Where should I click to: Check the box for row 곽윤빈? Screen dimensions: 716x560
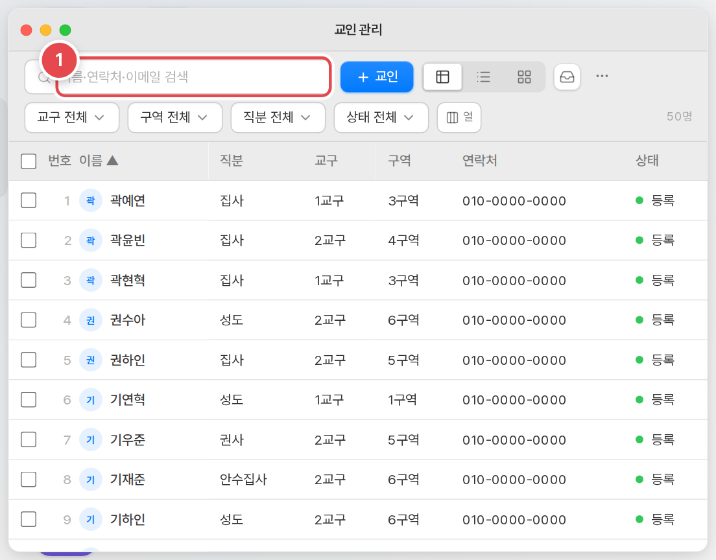coord(29,240)
